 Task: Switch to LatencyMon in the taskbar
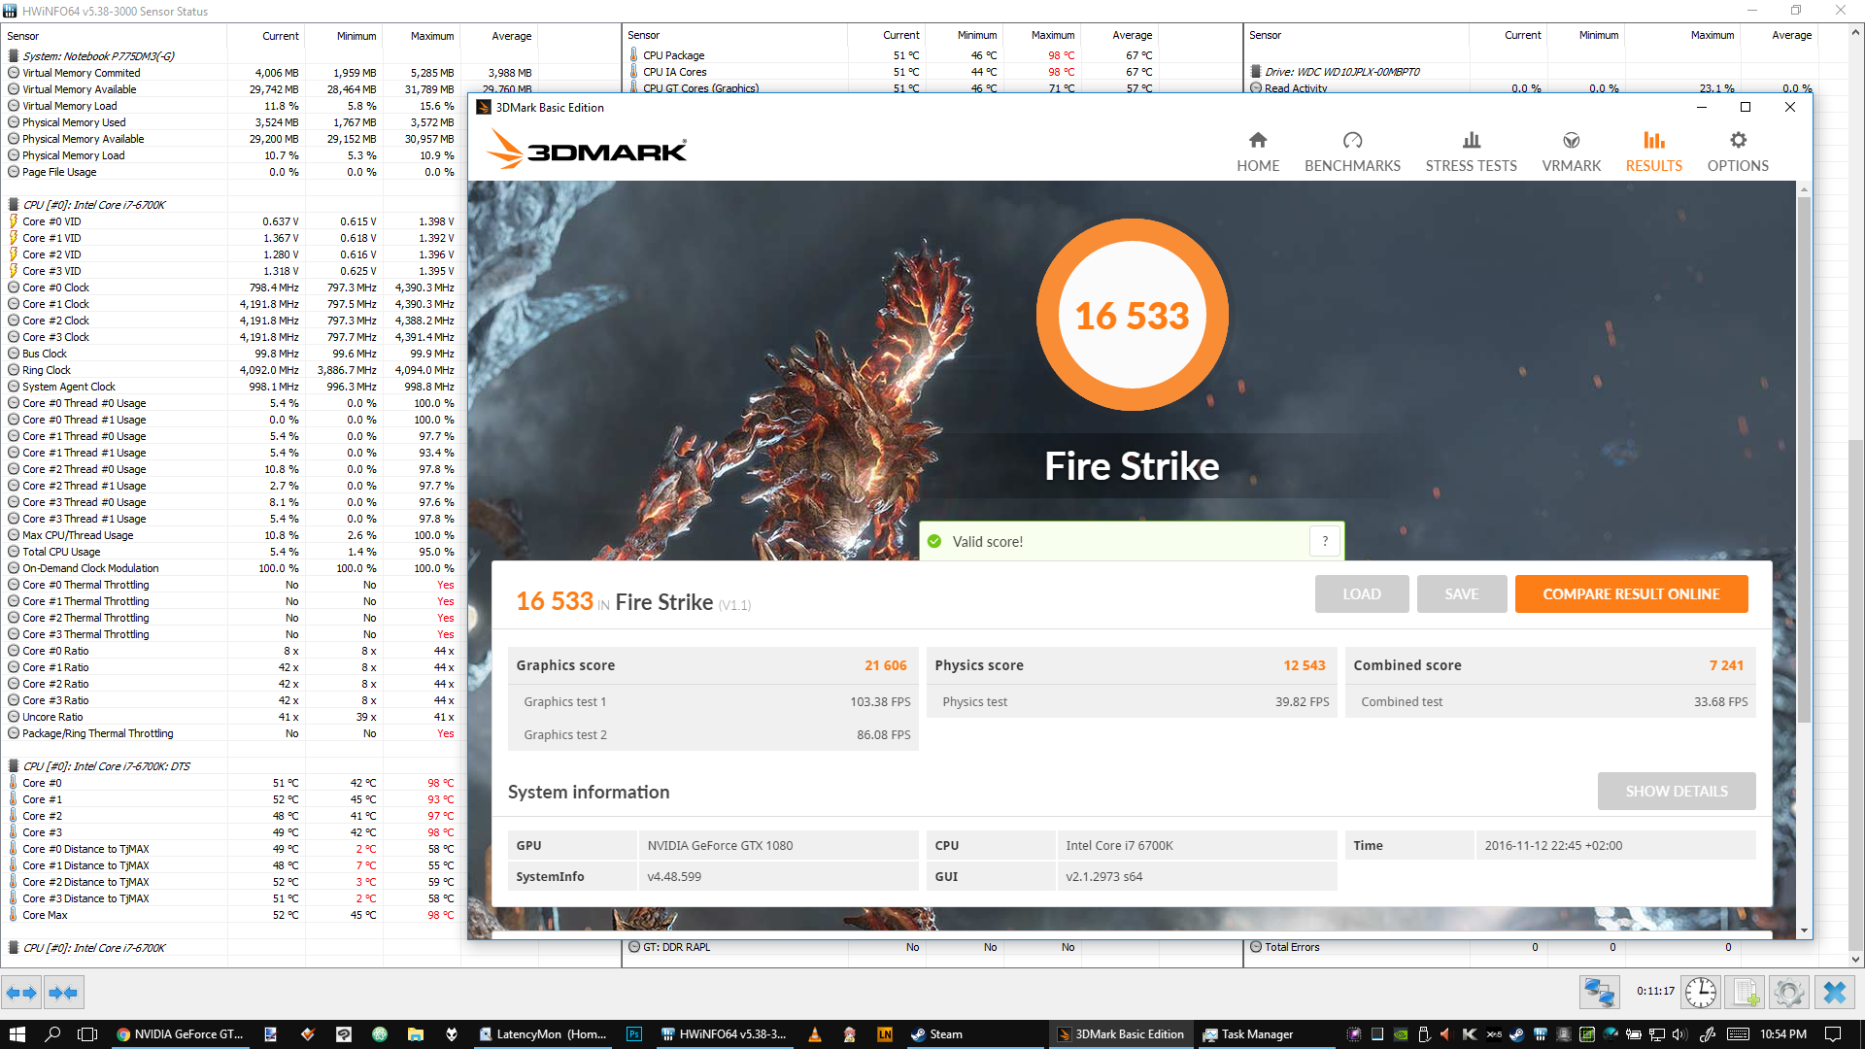tap(543, 1034)
